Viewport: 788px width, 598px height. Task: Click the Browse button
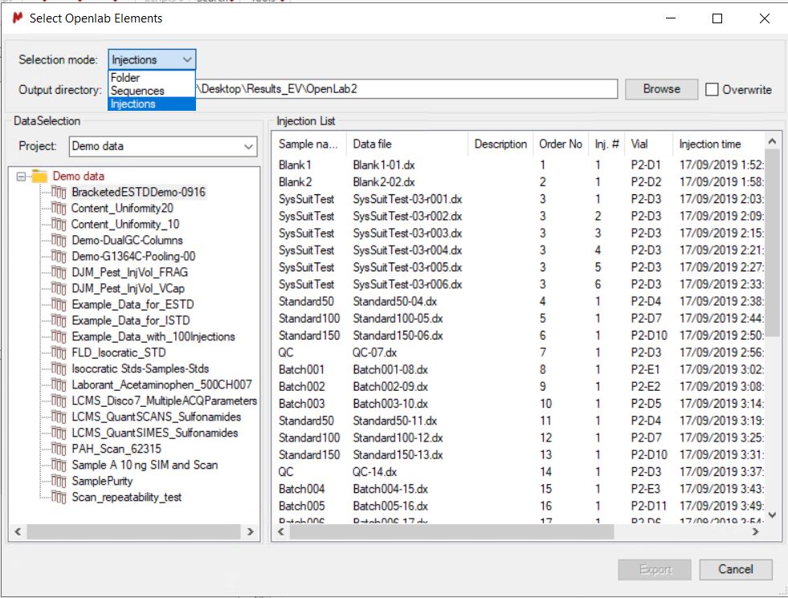661,89
